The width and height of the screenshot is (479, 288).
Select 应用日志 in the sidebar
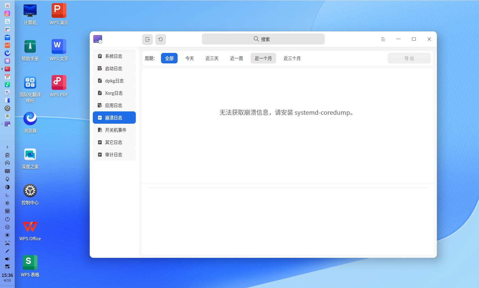[x=114, y=105]
